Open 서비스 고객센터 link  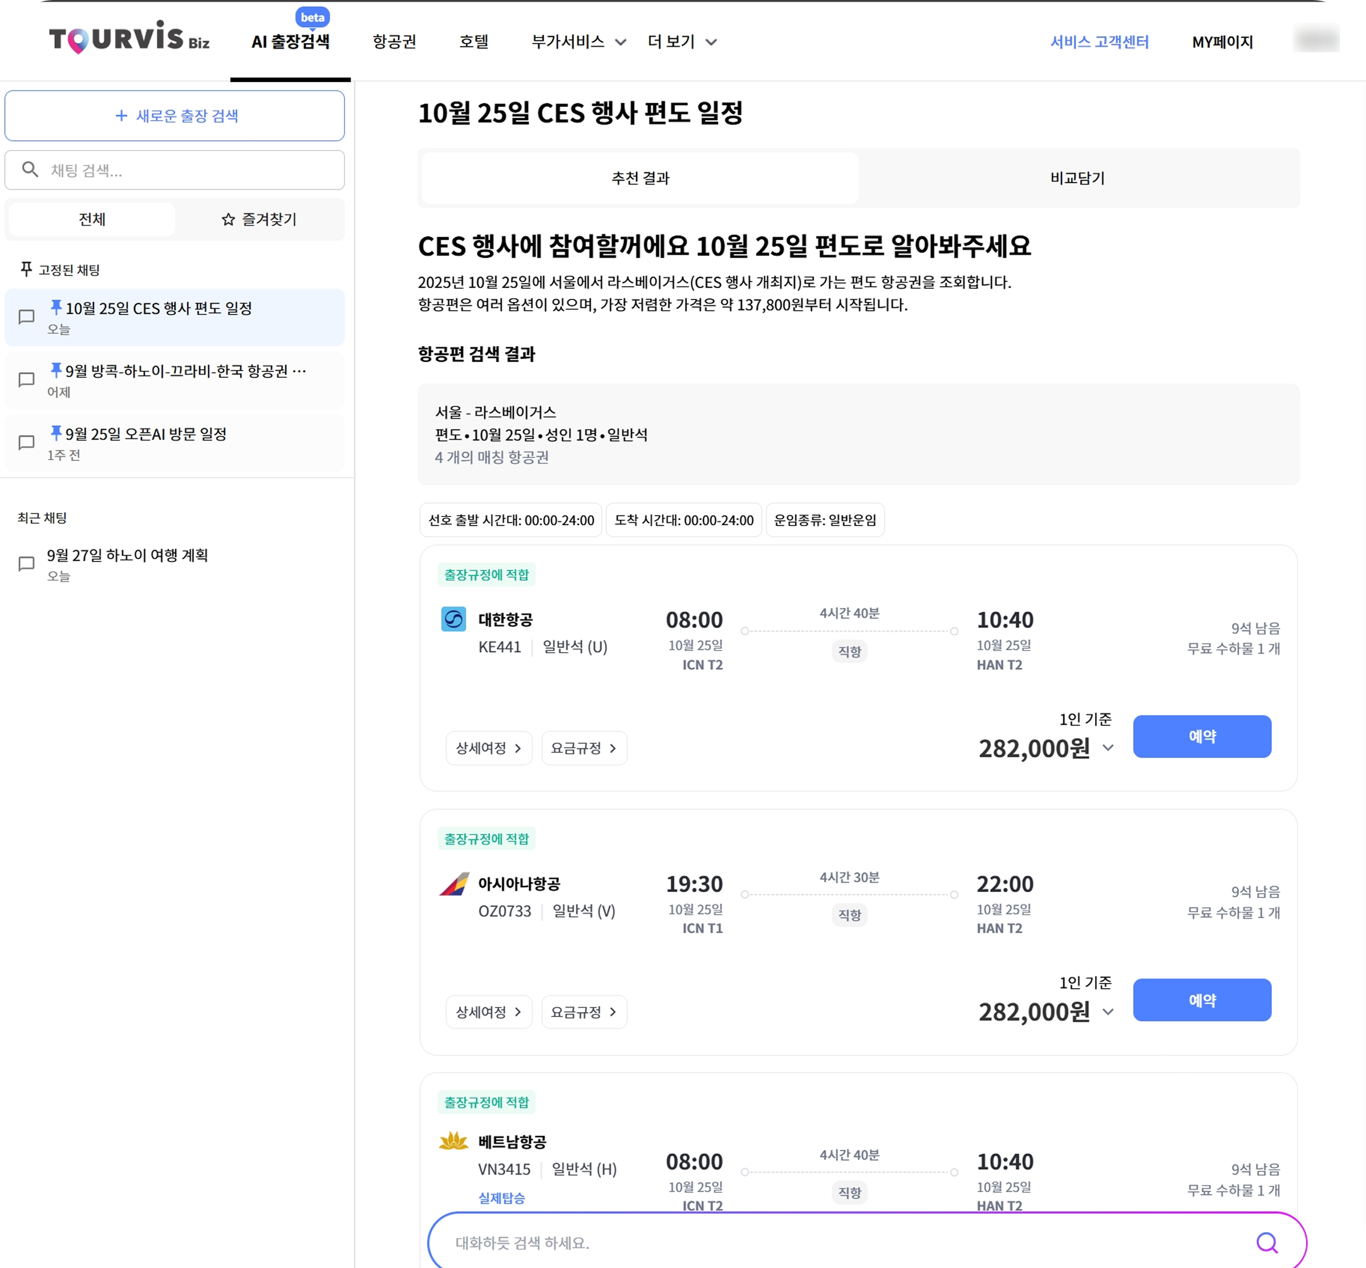pos(1099,42)
